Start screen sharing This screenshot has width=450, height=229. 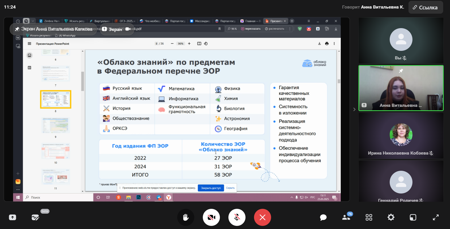13,217
